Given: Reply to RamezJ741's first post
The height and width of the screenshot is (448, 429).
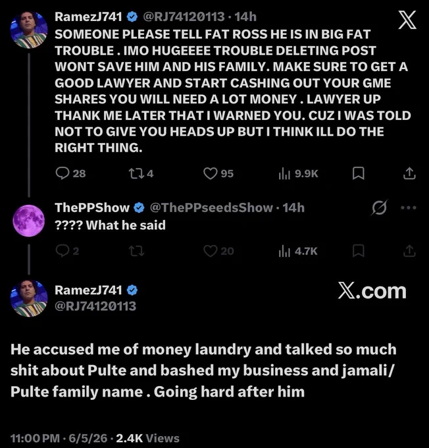Looking at the screenshot, I should click(x=70, y=173).
